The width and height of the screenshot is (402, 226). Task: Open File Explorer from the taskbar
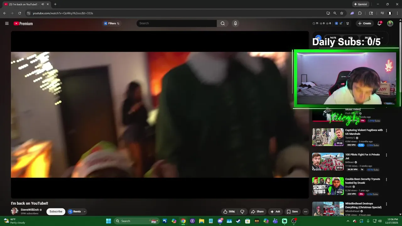pyautogui.click(x=202, y=221)
